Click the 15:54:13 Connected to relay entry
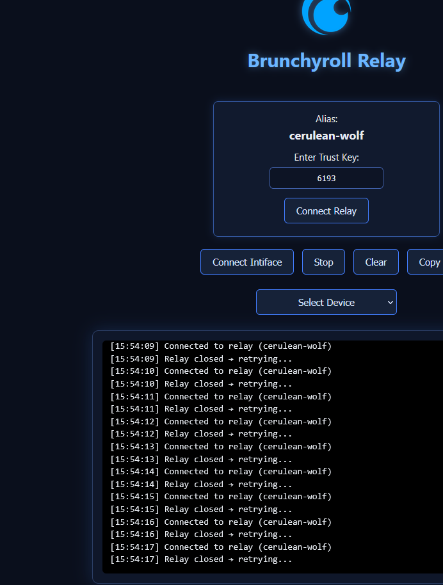The image size is (443, 585). [x=221, y=447]
